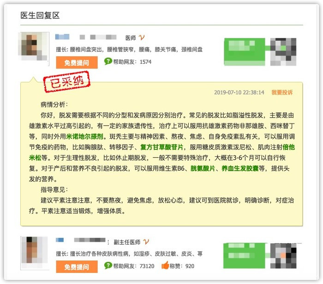Screen dimensions: 323x284
Task: Click the red 已采纳 stamp
Action: pos(67,81)
